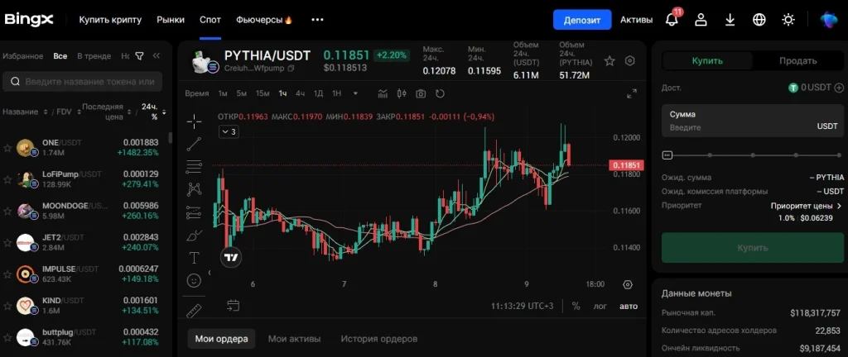The image size is (848, 357).
Task: Take chart snapshot camera icon
Action: pyautogui.click(x=421, y=94)
